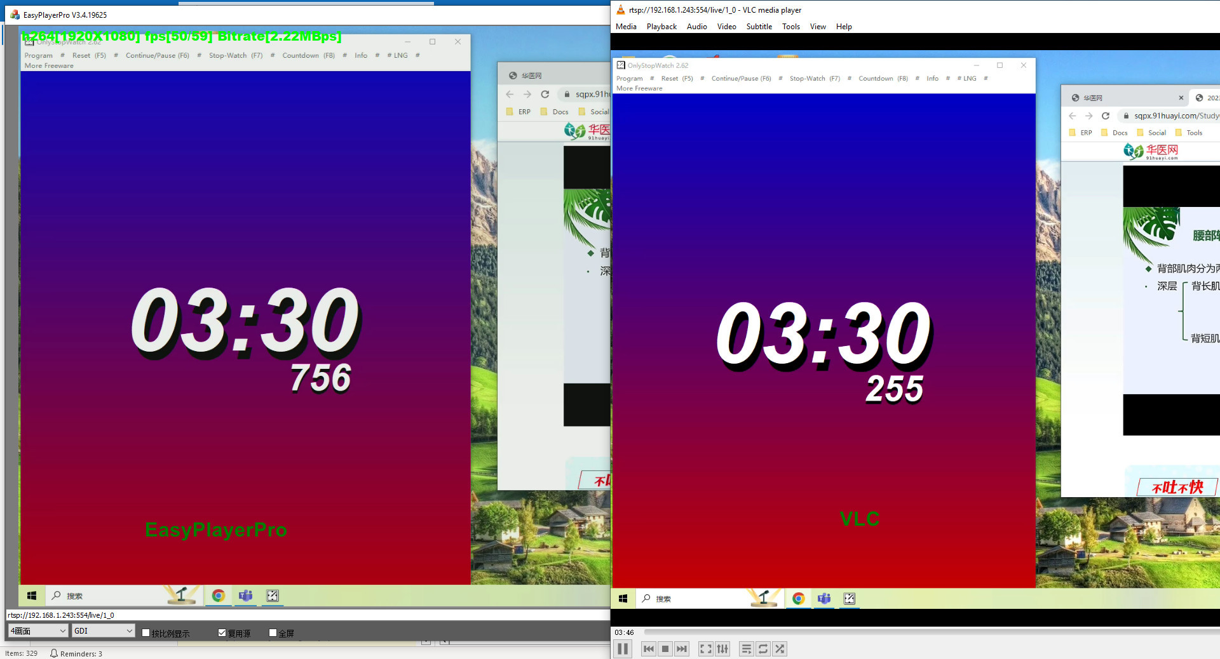The width and height of the screenshot is (1220, 659).
Task: Toggle the VLC playlist view
Action: pos(746,649)
